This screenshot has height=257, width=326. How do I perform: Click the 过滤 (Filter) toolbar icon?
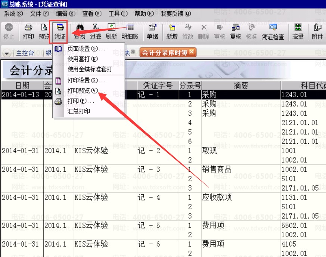click(95, 31)
